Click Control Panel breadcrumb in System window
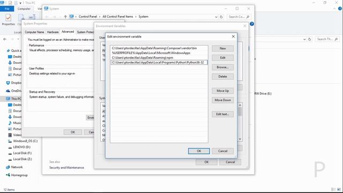The height and width of the screenshot is (193, 343). [88, 17]
